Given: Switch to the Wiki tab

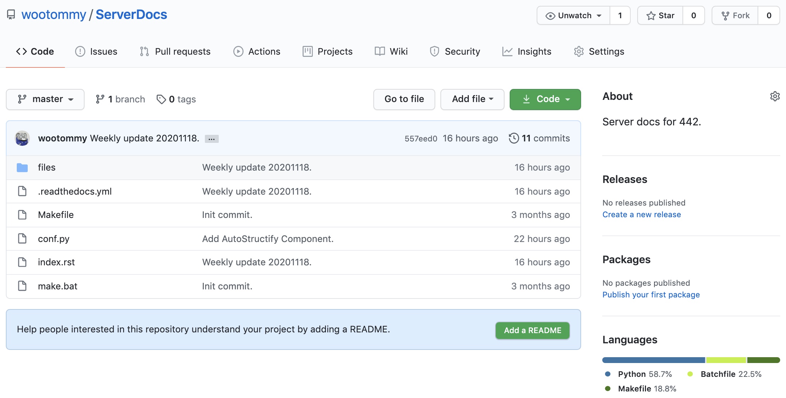Looking at the screenshot, I should (391, 51).
